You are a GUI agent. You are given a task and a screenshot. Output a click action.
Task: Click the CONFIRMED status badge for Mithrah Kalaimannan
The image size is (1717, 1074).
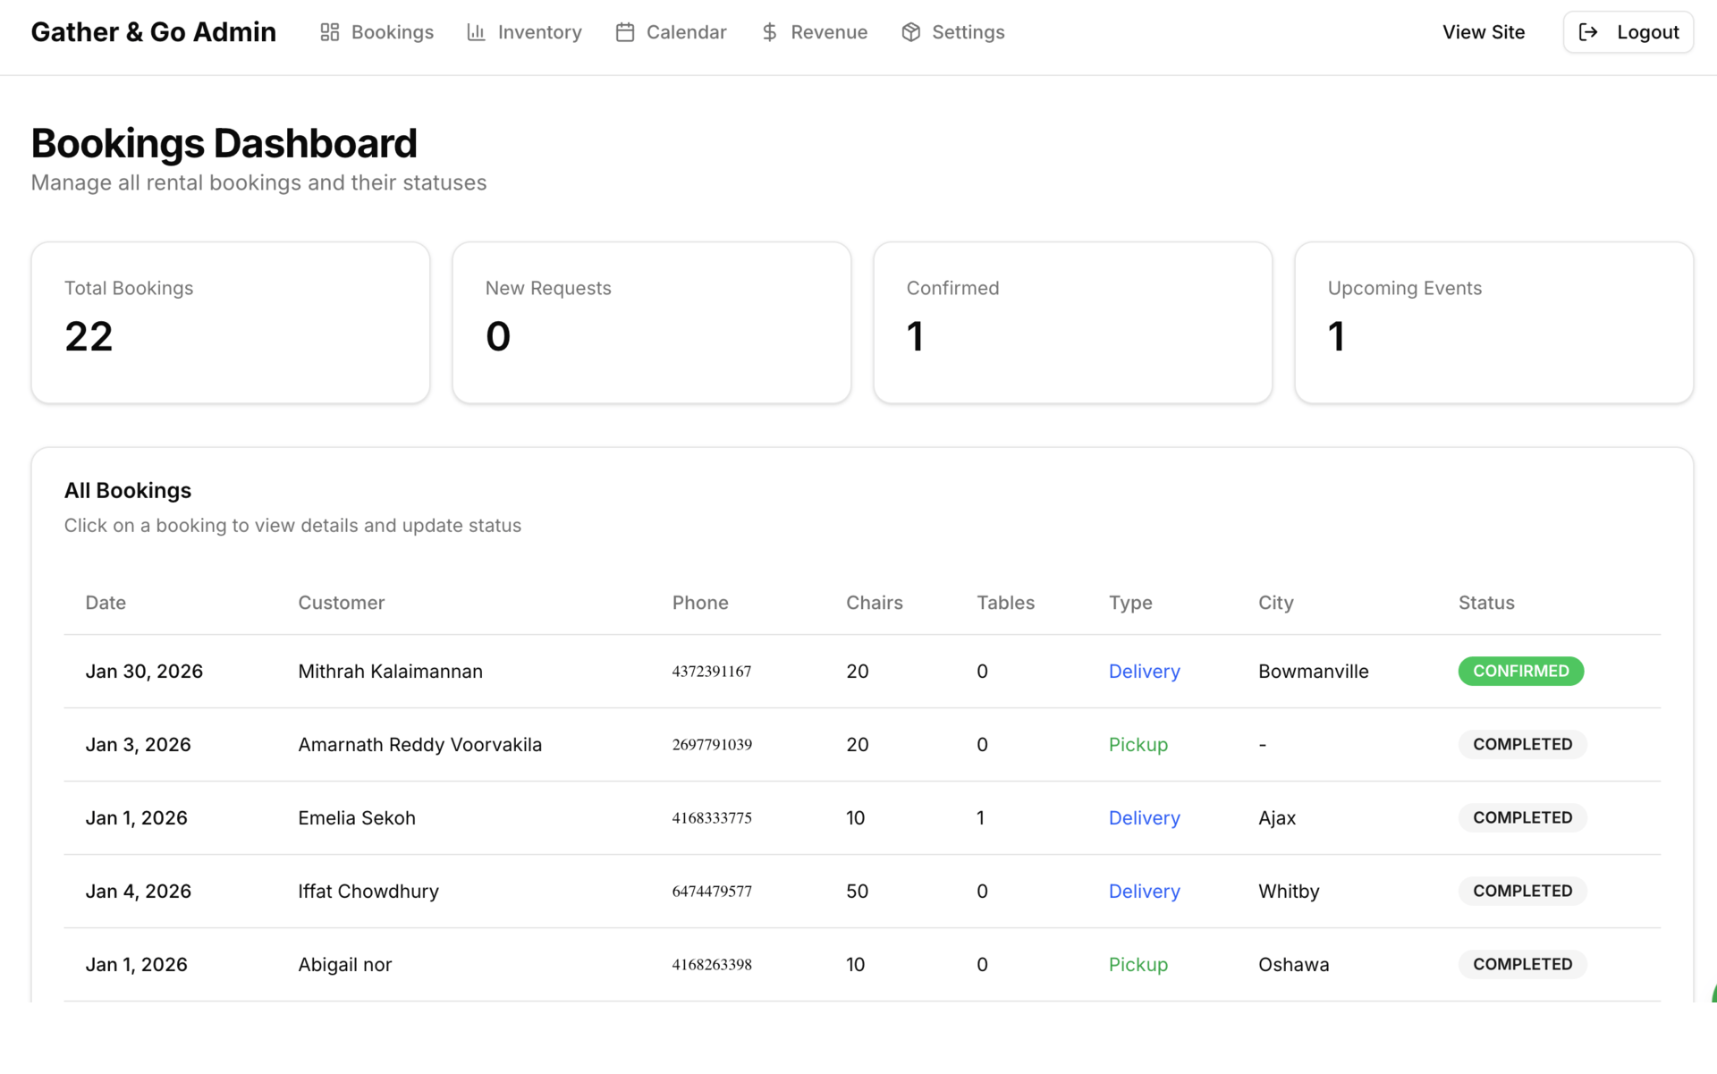coord(1520,671)
